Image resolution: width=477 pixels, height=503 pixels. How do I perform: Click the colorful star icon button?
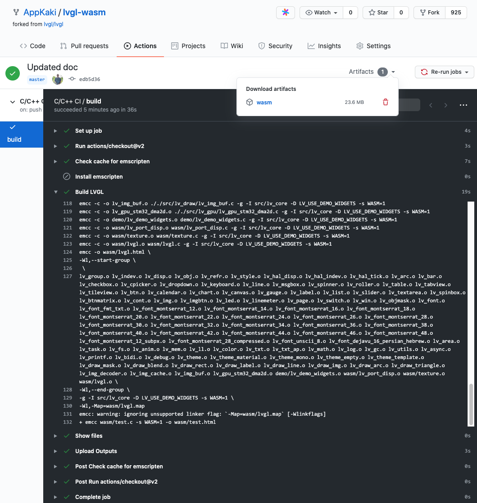(x=285, y=13)
